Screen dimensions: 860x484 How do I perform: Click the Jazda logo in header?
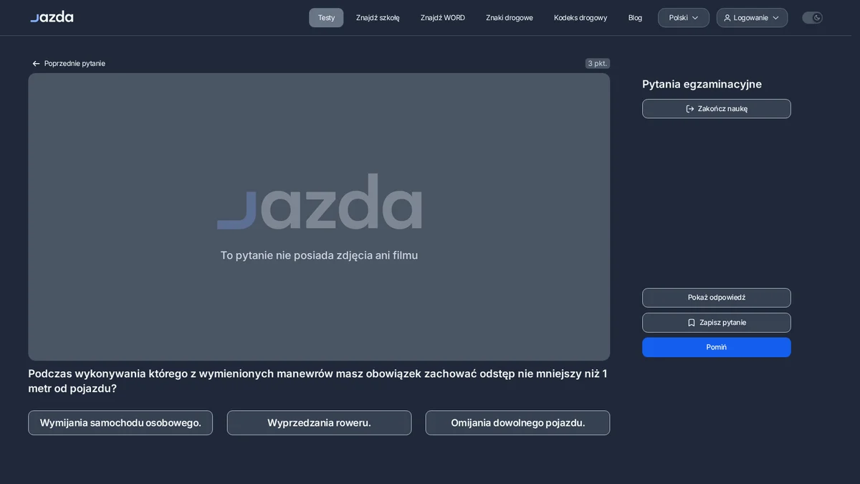(52, 16)
